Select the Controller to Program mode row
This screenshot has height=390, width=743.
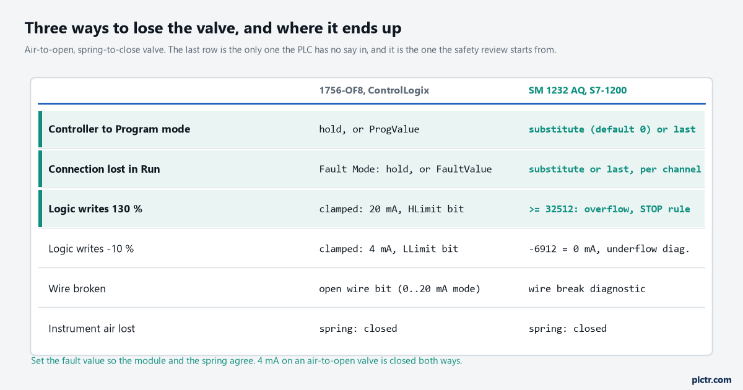click(371, 129)
